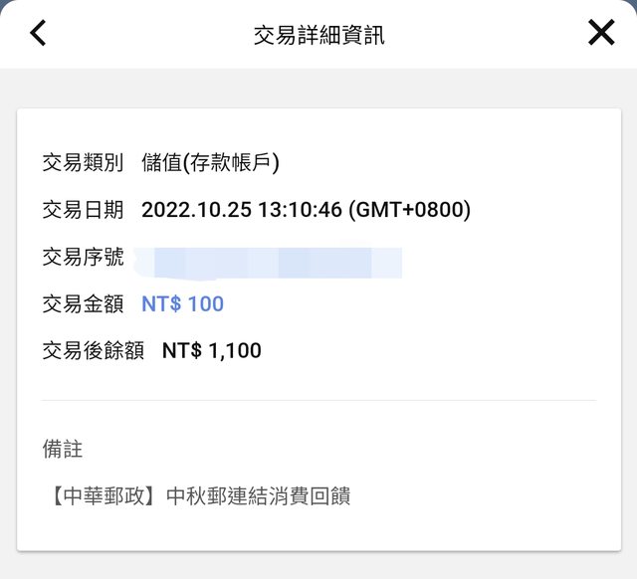637x579 pixels.
Task: Select the 交易類別 label
Action: pos(83,163)
